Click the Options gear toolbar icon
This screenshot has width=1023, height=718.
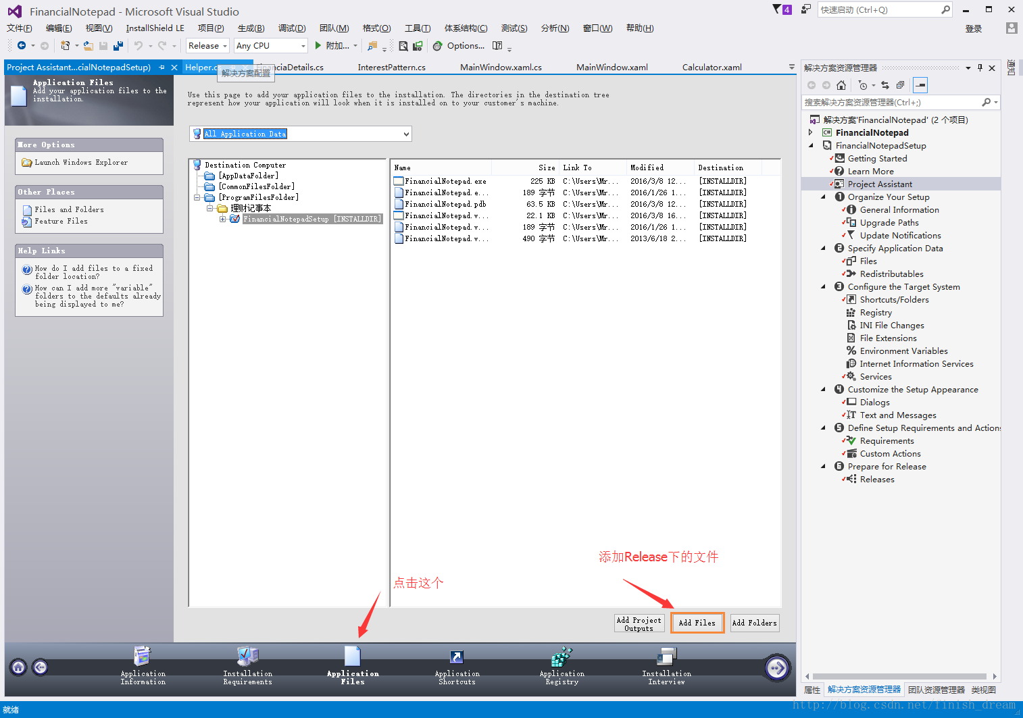tap(438, 46)
